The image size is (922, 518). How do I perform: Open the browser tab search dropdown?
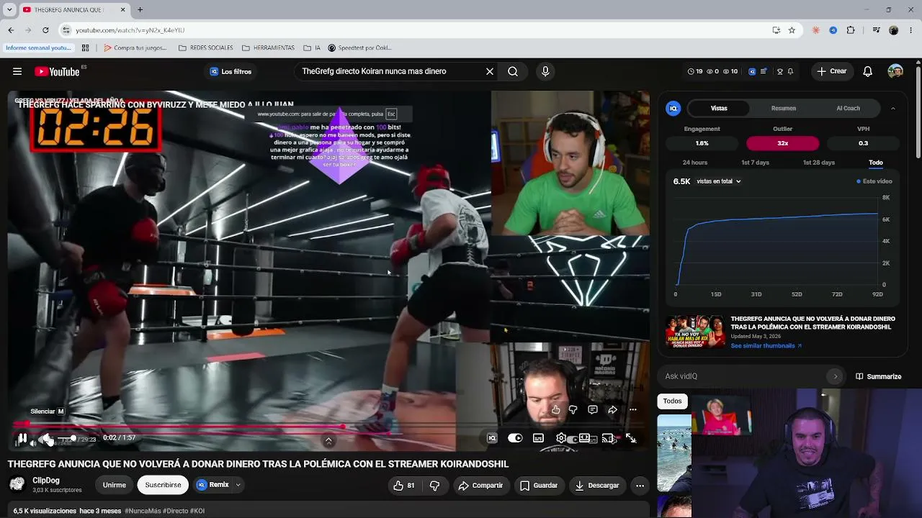tap(11, 9)
